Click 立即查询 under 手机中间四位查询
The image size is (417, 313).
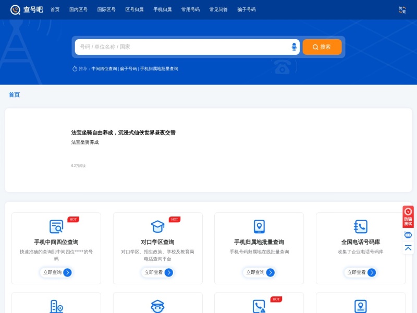tap(56, 272)
